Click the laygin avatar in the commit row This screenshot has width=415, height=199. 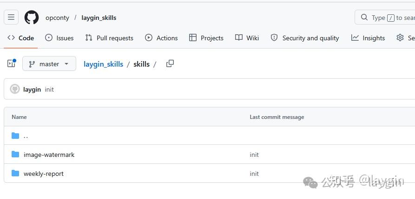15,89
